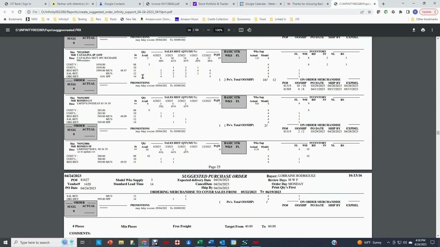Viewport: 440px width, 247px height.
Task: Open the Pools bookmarks folder
Action: click(x=111, y=19)
